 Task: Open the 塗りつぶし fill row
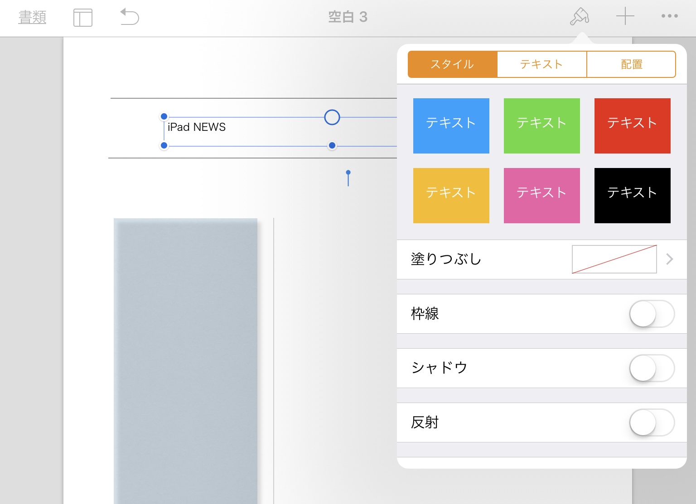(x=542, y=259)
